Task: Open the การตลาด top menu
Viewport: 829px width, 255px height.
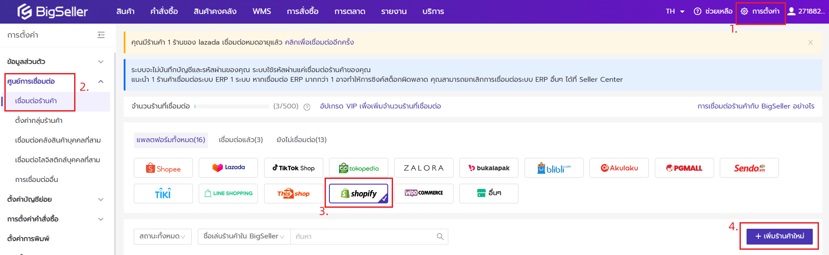Action: [x=350, y=11]
